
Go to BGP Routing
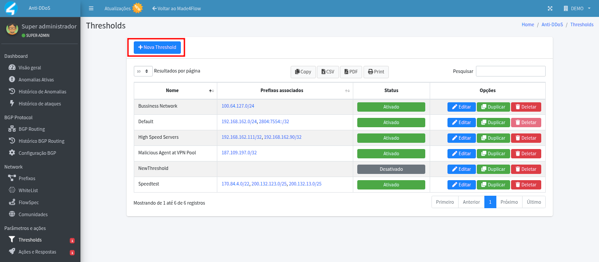pyautogui.click(x=32, y=129)
